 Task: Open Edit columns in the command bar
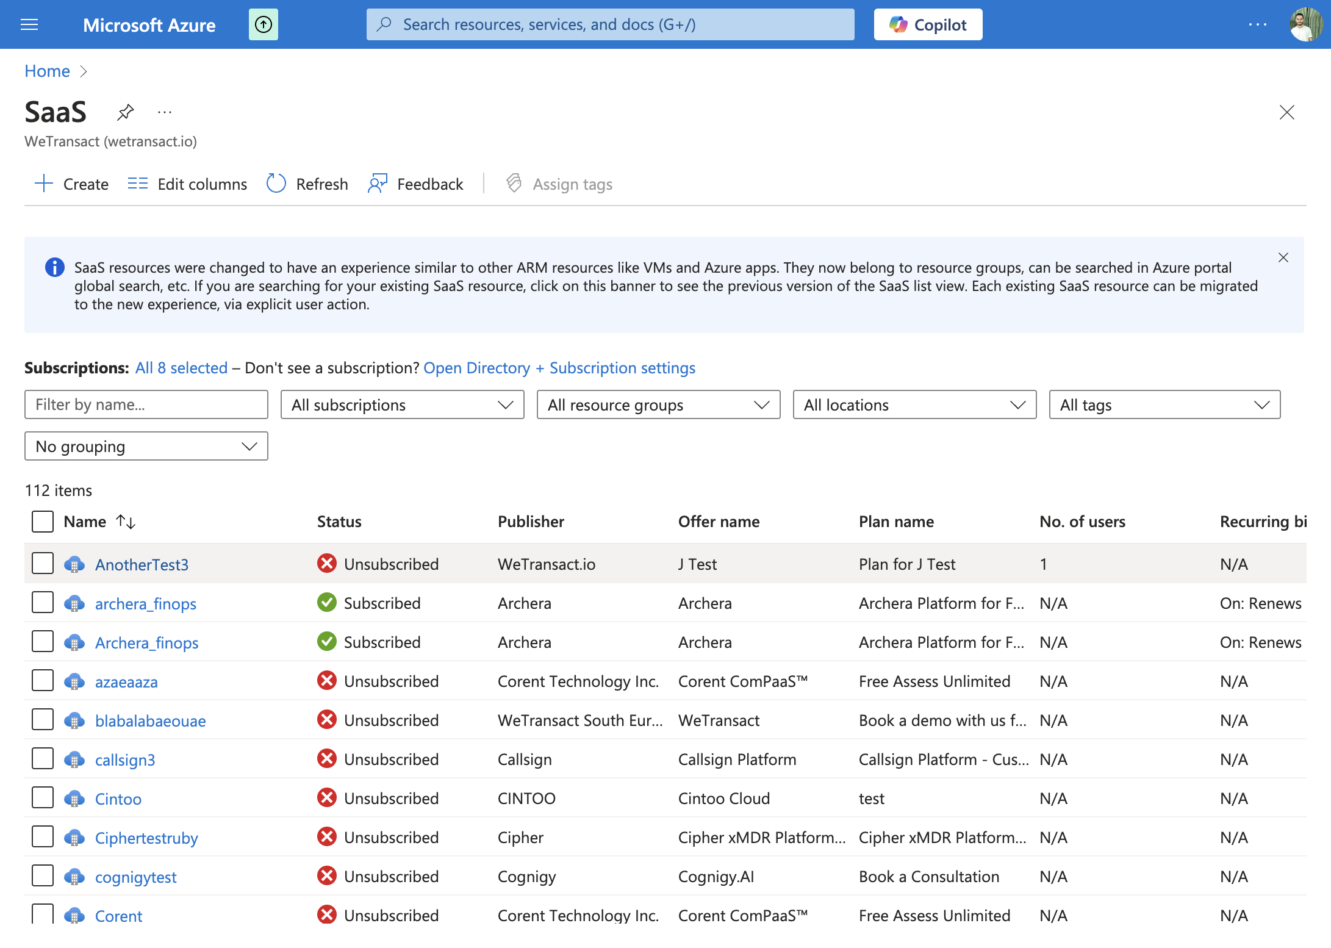point(187,184)
